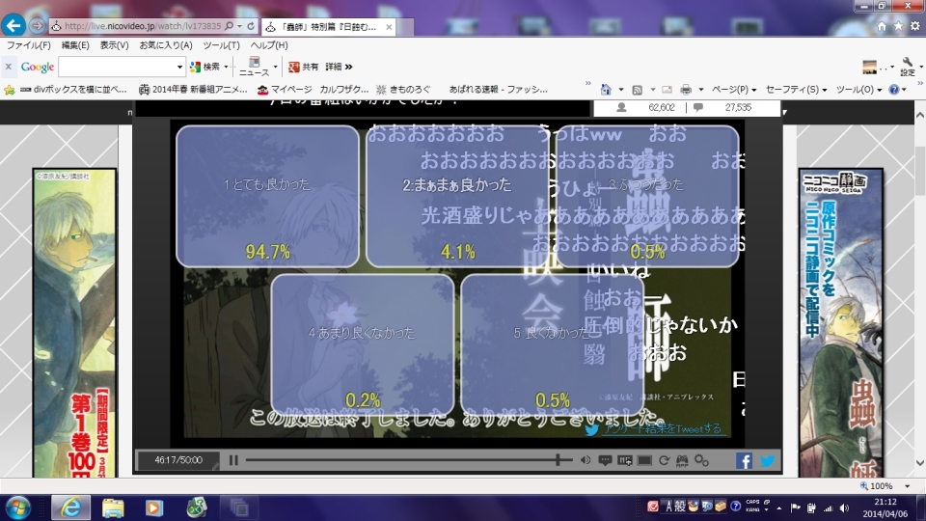The image size is (926, 521).
Task: Click the Google toolbar 検索 button
Action: (205, 67)
